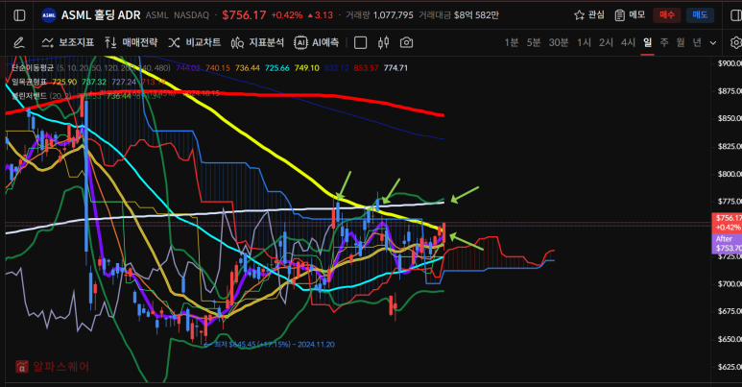
Task: Add ASML to watchlist with 관심 star
Action: point(588,15)
